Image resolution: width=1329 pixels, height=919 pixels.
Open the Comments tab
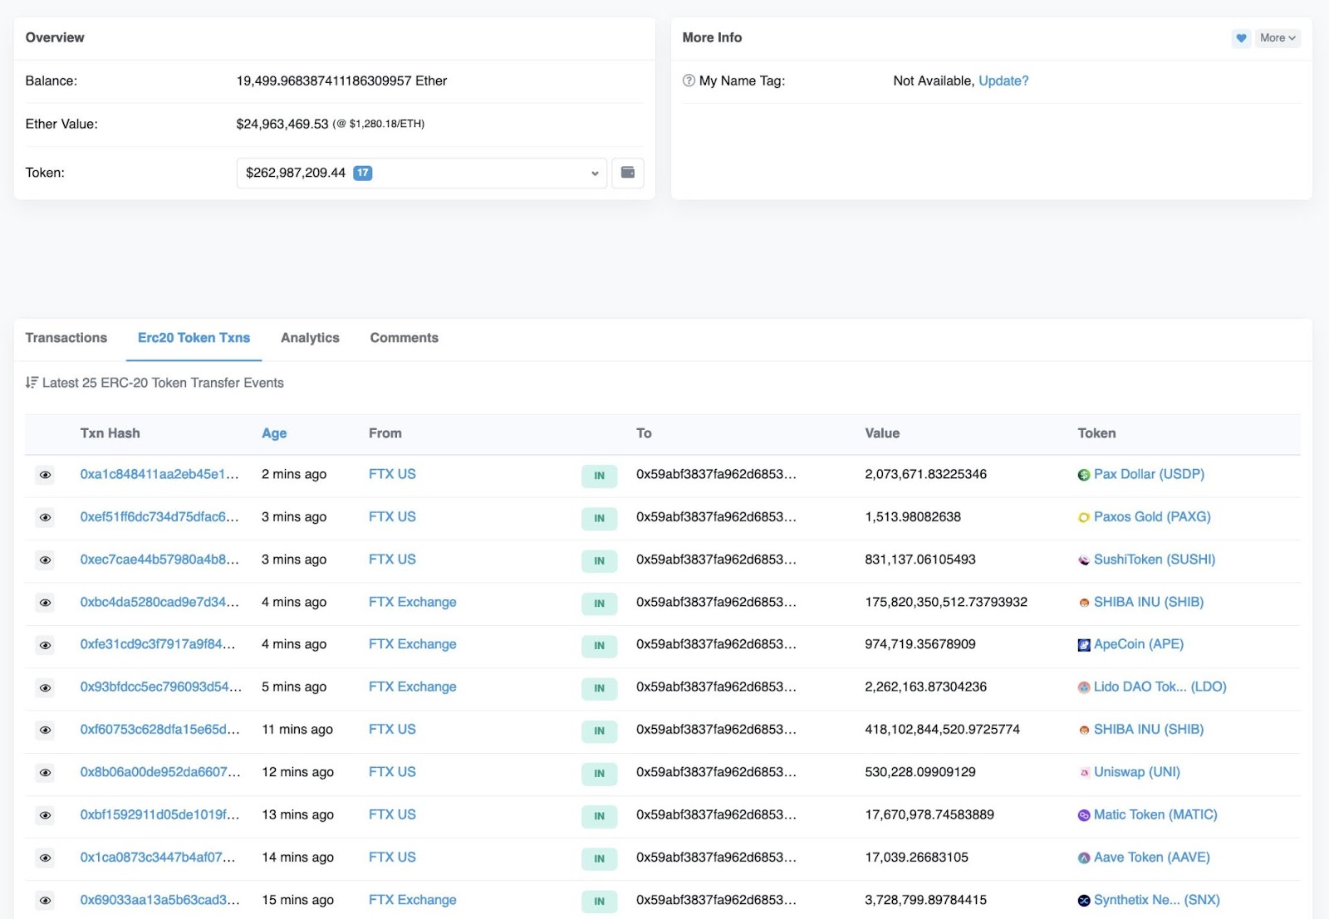[405, 338]
